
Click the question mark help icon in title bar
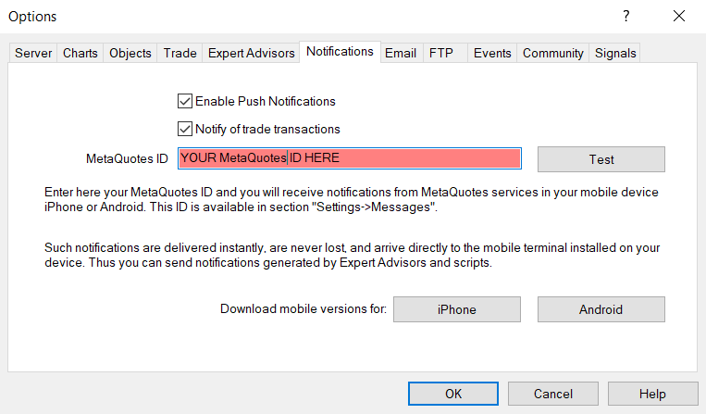(x=626, y=16)
